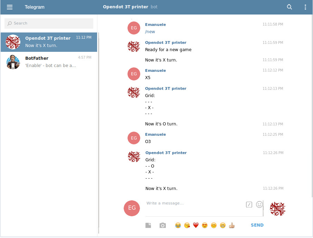Click the X5 message text

point(148,78)
